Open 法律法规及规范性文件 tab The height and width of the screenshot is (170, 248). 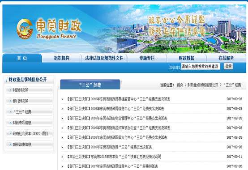click(x=104, y=58)
